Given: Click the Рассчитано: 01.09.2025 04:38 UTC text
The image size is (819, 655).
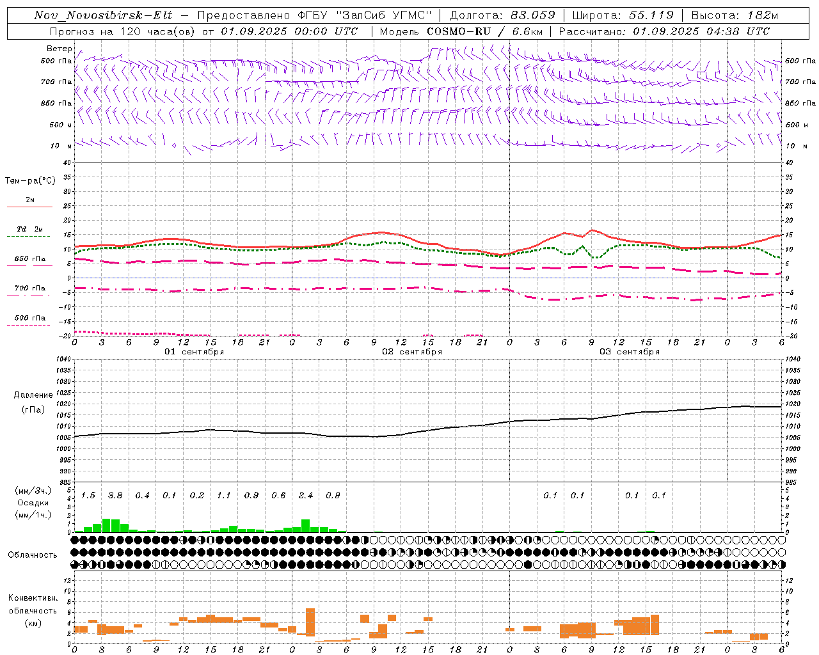Looking at the screenshot, I should [x=664, y=31].
